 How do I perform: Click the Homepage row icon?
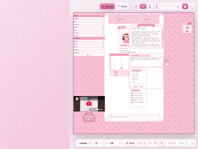[103, 19]
